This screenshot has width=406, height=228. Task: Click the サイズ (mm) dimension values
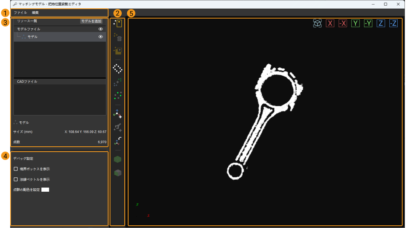point(85,132)
